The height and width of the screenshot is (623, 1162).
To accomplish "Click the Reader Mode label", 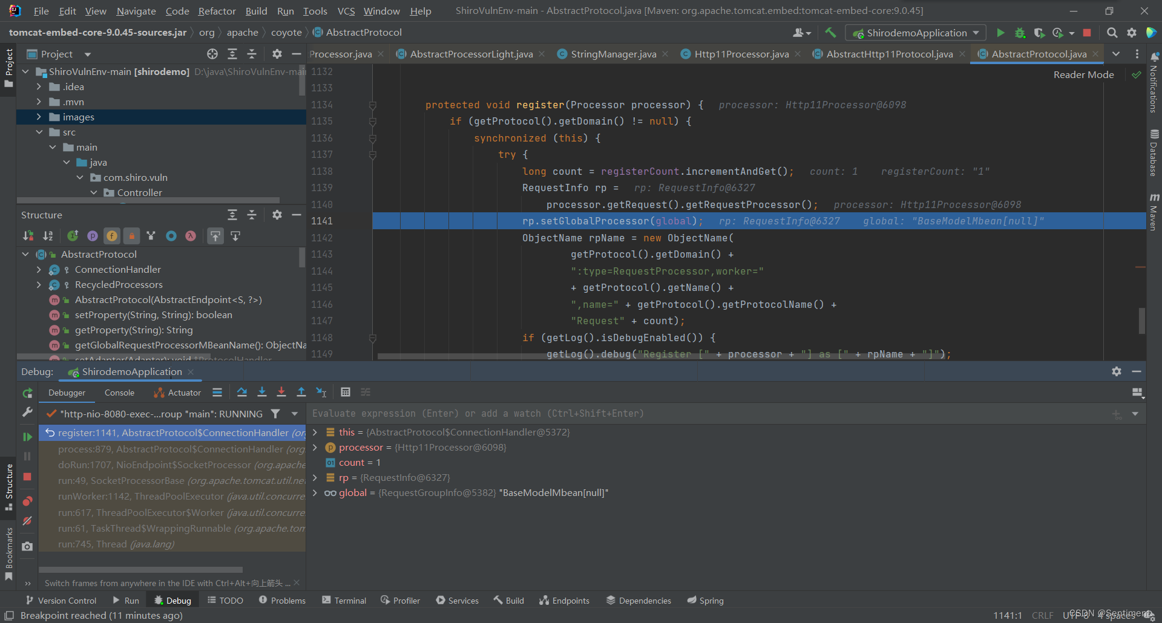I will tap(1083, 74).
